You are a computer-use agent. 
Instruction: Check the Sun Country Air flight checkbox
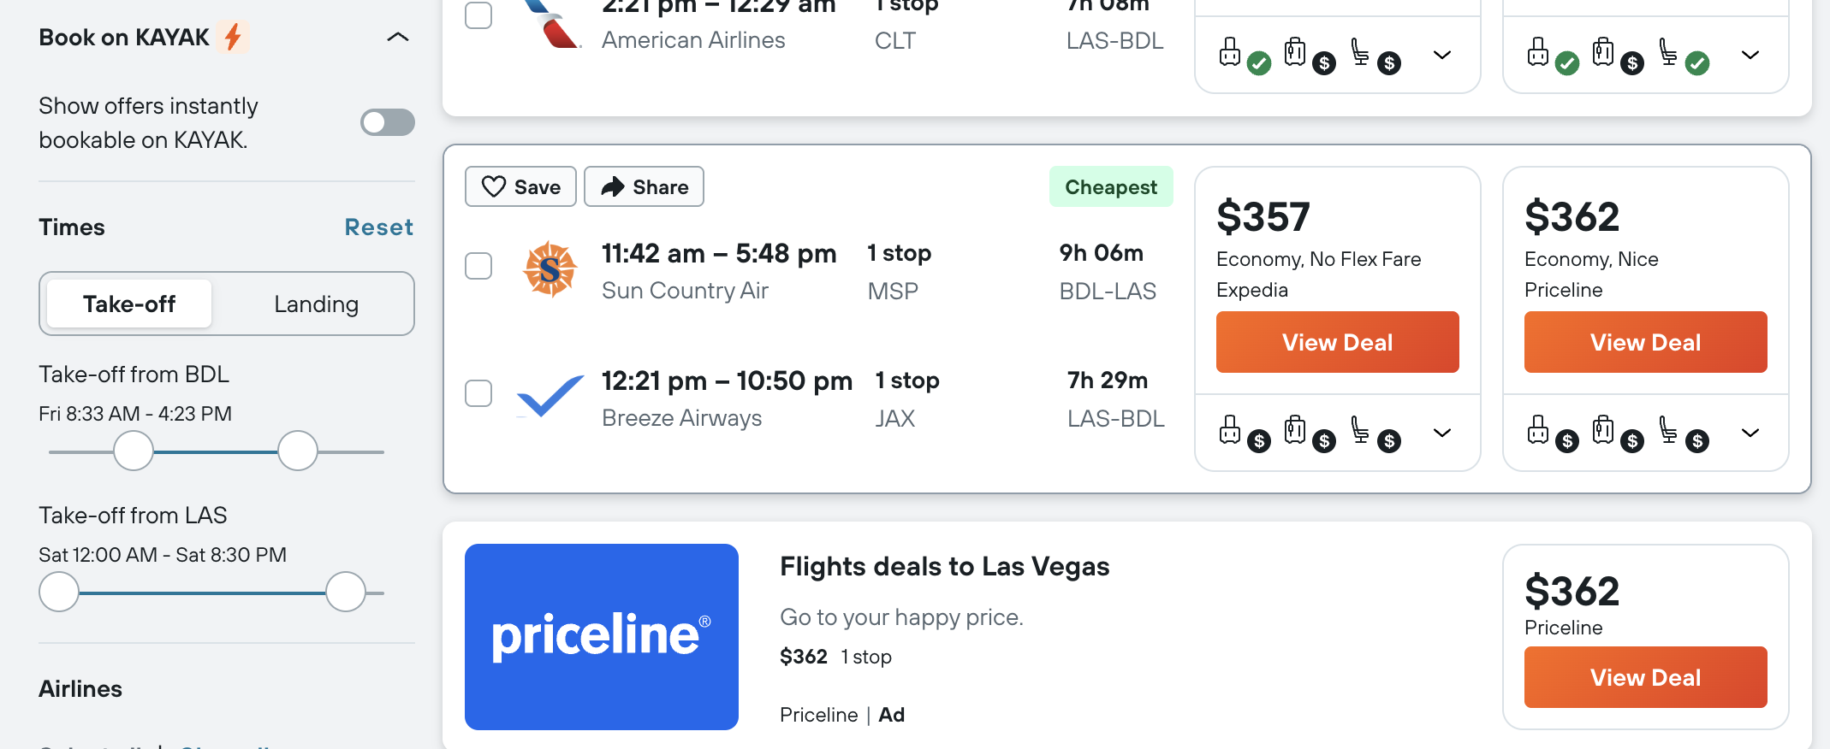[478, 266]
